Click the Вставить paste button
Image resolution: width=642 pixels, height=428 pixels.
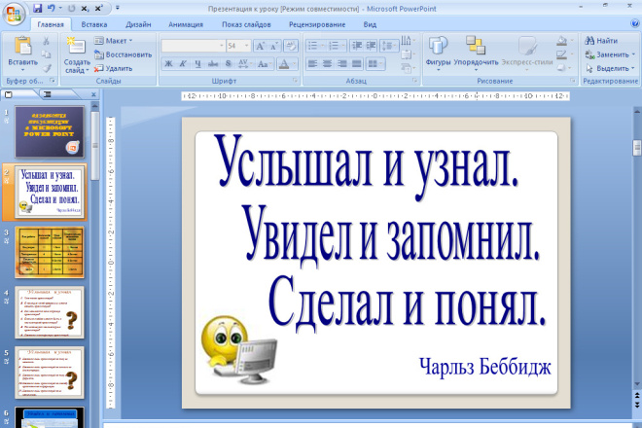click(23, 53)
